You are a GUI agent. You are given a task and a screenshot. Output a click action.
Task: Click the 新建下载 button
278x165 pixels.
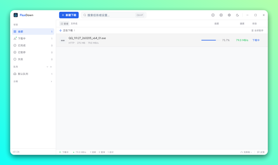(69, 15)
